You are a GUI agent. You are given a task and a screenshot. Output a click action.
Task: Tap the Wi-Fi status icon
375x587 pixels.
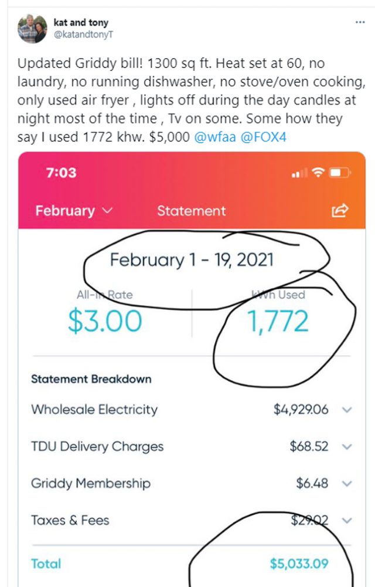pos(319,173)
